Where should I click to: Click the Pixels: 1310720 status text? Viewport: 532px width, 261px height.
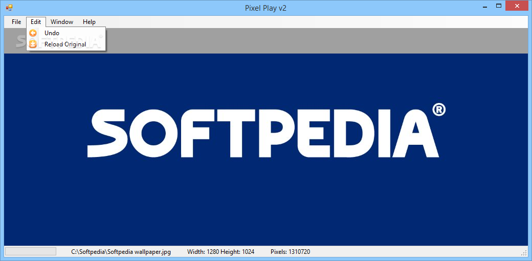coord(290,251)
